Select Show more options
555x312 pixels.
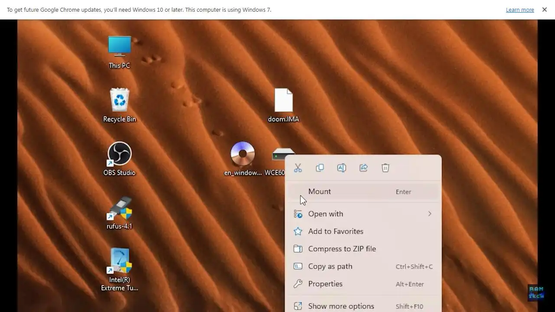pyautogui.click(x=363, y=306)
